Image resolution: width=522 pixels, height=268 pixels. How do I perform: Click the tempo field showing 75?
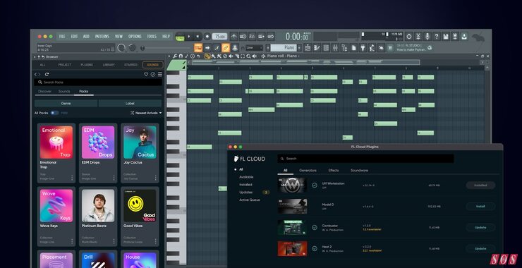click(x=219, y=37)
